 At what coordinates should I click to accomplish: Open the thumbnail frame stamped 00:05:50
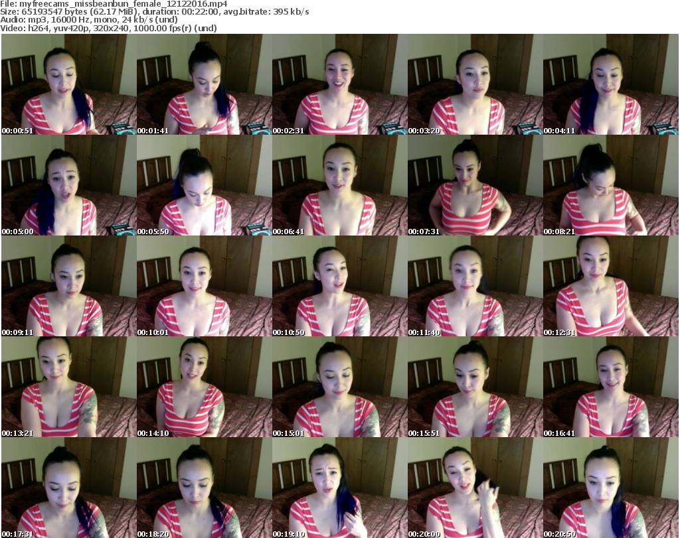coord(205,185)
